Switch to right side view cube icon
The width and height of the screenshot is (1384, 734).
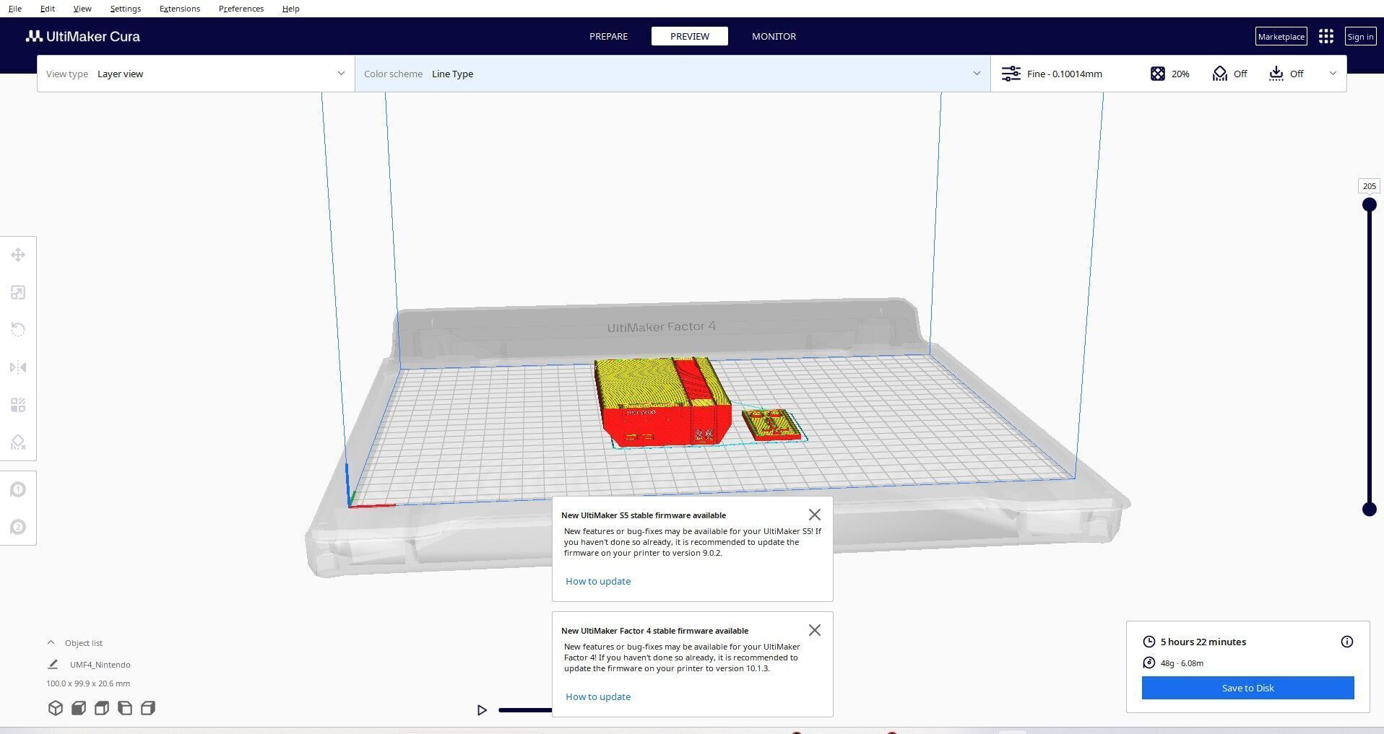pyautogui.click(x=148, y=708)
